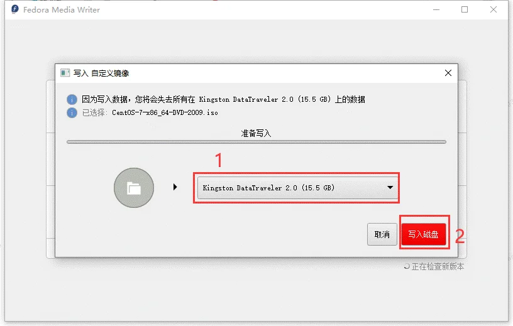Cancel with the 取消 button
This screenshot has width=513, height=326.
(382, 234)
